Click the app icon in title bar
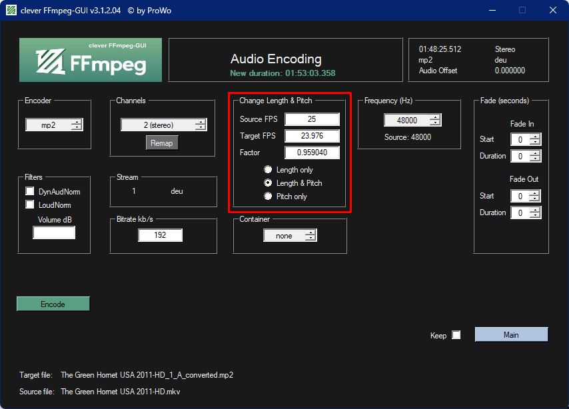This screenshot has width=569, height=409. (x=11, y=10)
